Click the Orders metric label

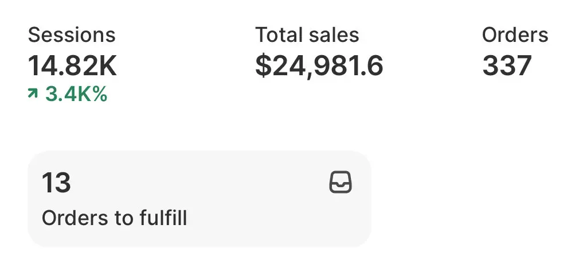(515, 35)
